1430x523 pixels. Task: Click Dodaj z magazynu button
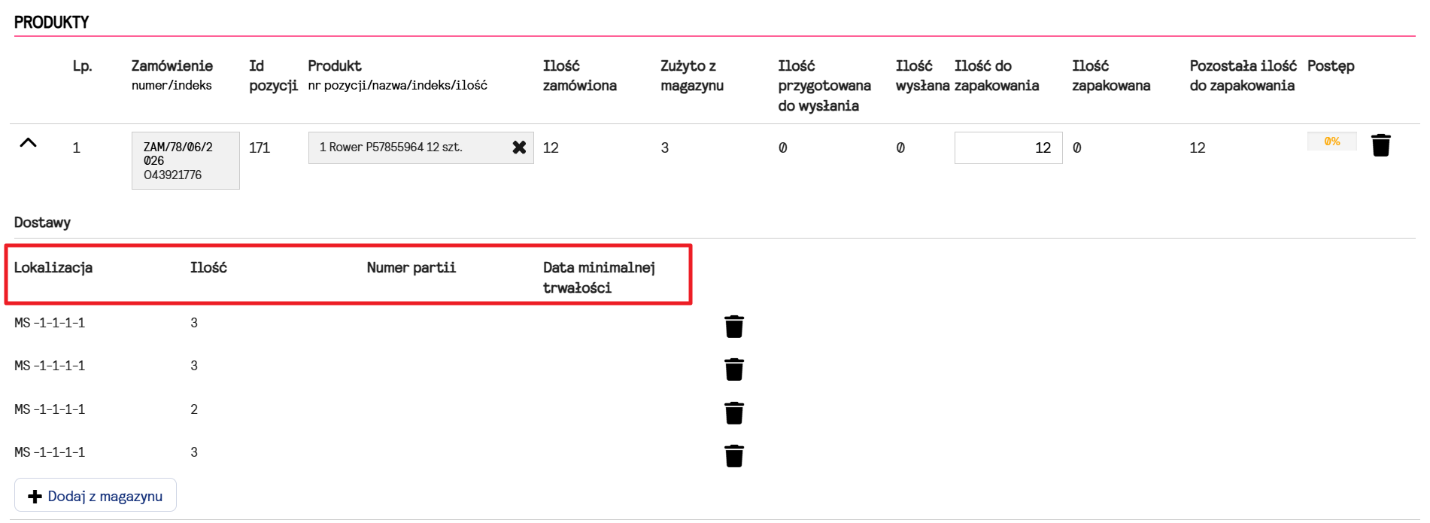[96, 495]
